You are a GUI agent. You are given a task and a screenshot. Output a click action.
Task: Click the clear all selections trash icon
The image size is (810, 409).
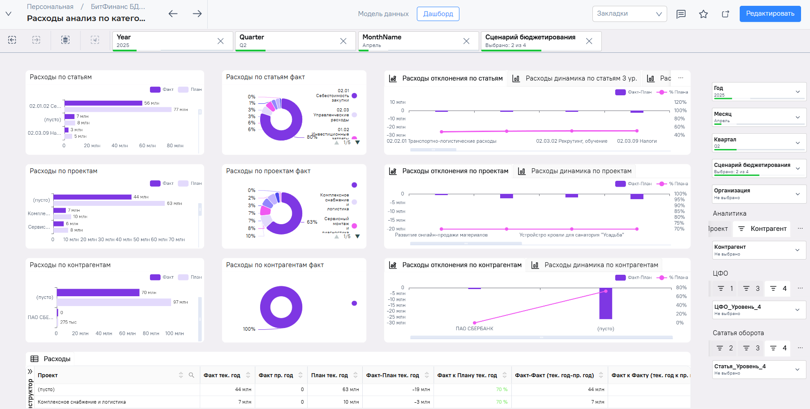65,40
